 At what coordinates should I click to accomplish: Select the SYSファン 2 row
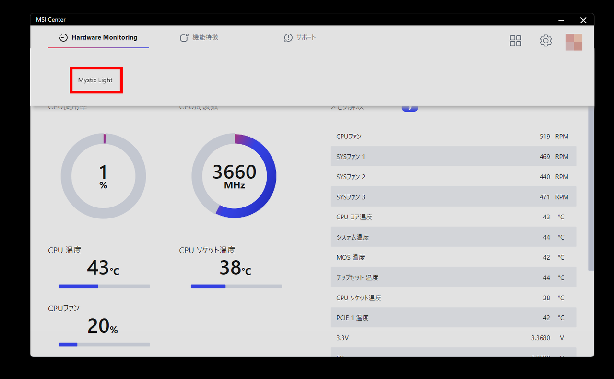coord(453,177)
